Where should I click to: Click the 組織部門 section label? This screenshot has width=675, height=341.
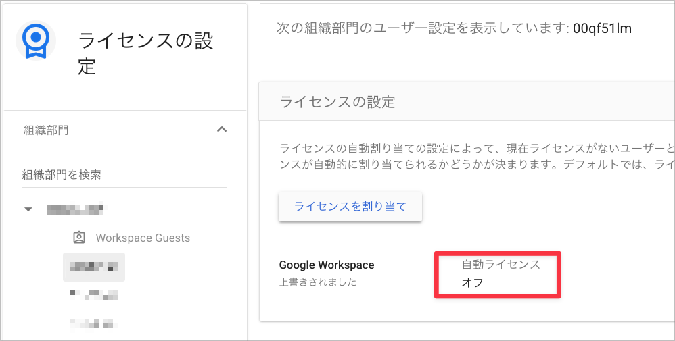click(46, 130)
